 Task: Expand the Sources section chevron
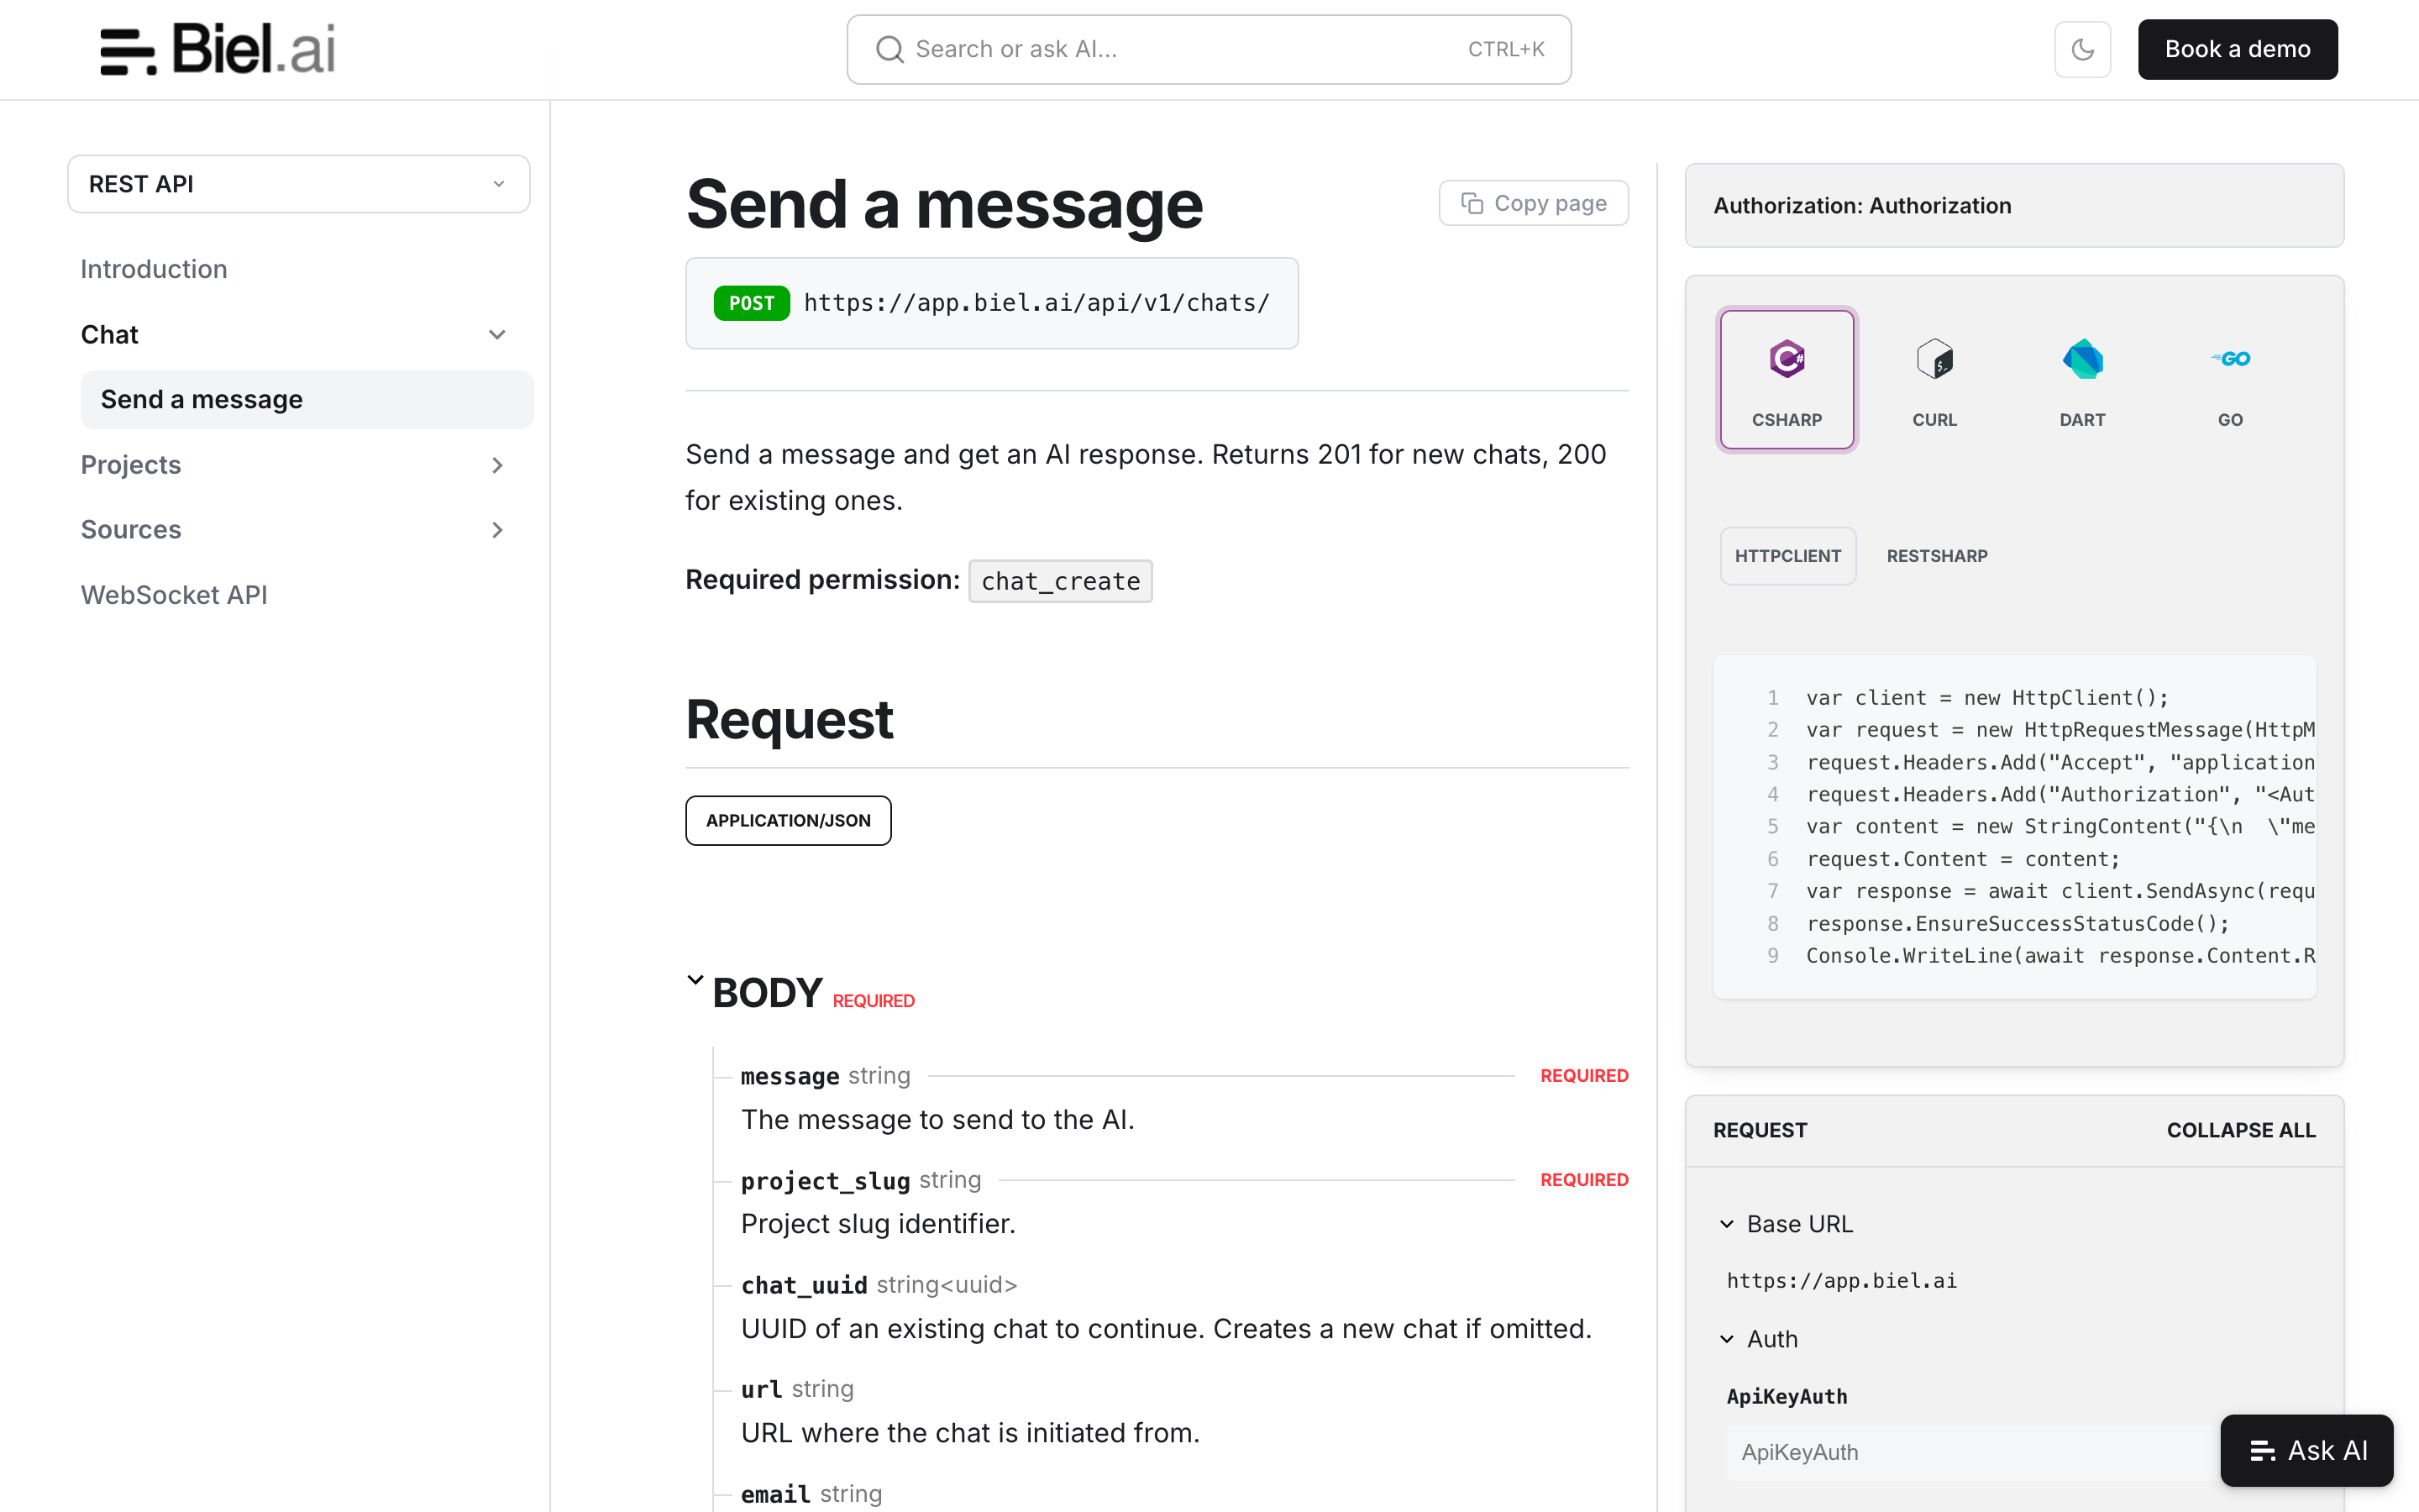(x=496, y=530)
